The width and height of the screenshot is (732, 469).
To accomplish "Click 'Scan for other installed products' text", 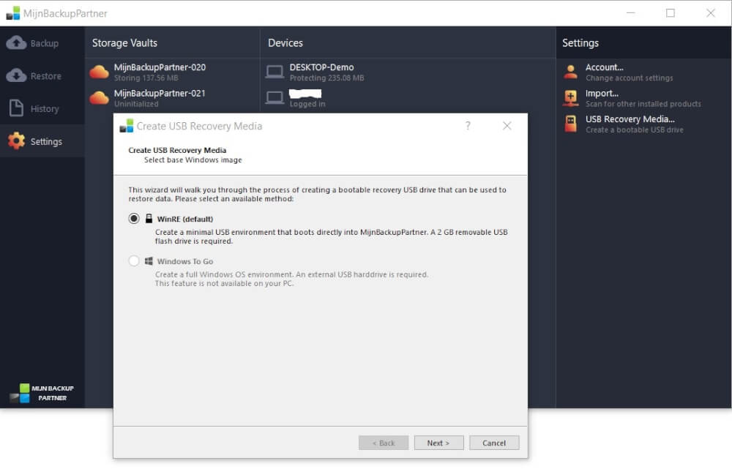I will (x=643, y=104).
